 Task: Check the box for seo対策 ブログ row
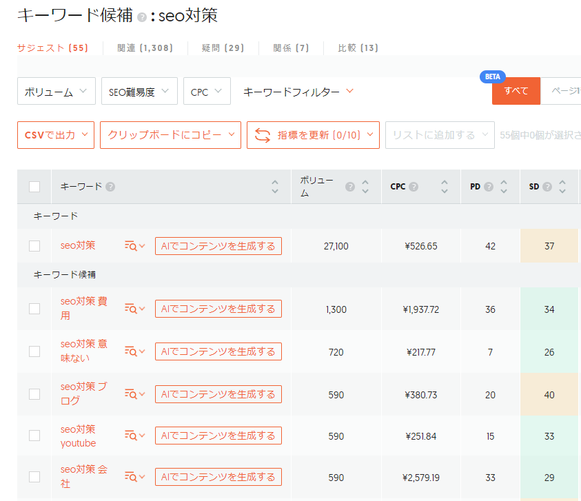[x=34, y=394]
